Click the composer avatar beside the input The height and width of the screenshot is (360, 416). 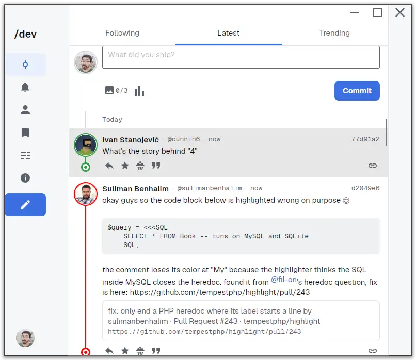tap(86, 62)
